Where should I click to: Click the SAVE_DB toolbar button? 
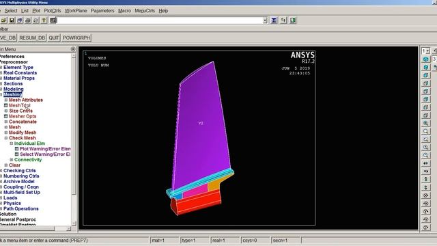[x=8, y=38]
